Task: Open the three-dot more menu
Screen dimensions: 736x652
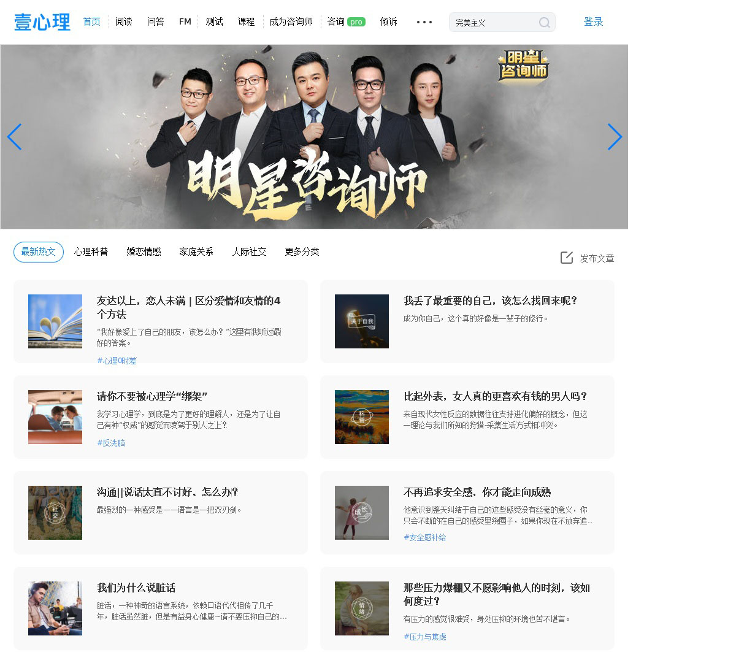Action: pyautogui.click(x=424, y=22)
